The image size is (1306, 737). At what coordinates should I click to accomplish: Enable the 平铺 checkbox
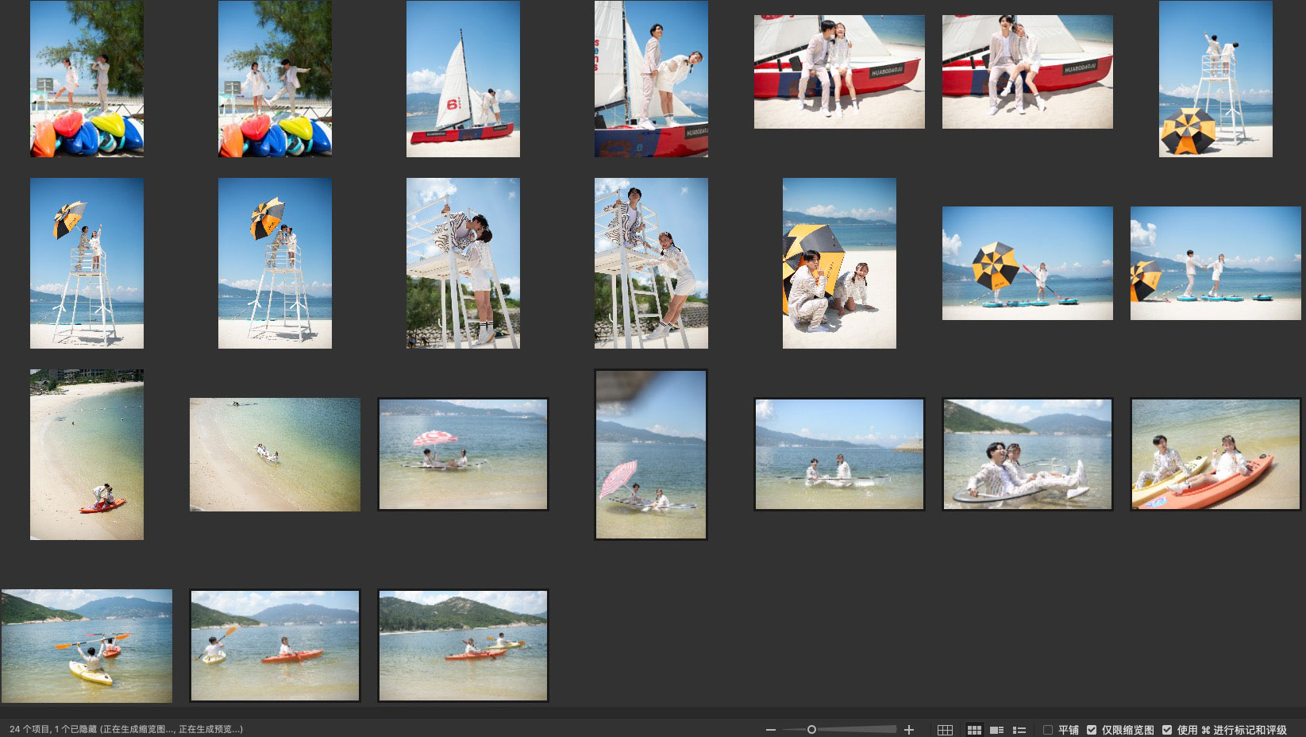(1048, 730)
